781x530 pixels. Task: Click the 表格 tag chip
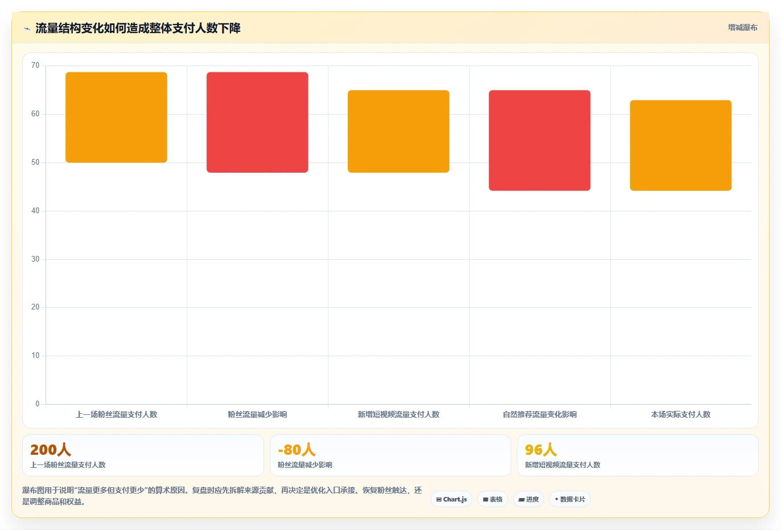(x=492, y=499)
